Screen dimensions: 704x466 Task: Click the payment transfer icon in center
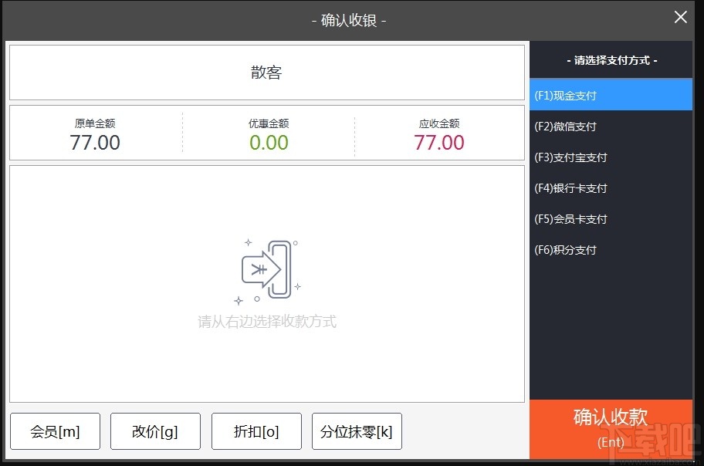(267, 269)
